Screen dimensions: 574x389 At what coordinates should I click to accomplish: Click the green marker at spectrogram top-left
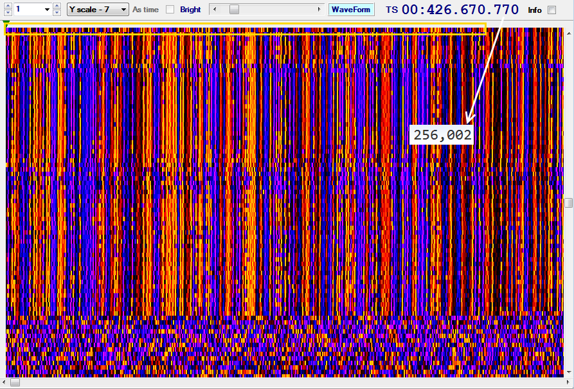(x=6, y=23)
